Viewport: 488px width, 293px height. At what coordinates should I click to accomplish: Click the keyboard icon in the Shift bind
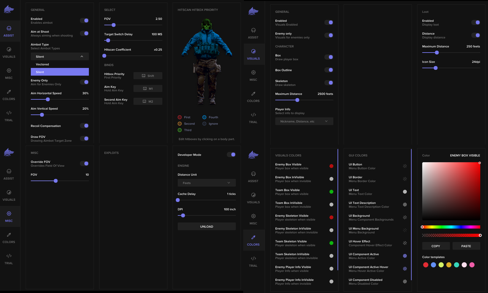tap(144, 76)
